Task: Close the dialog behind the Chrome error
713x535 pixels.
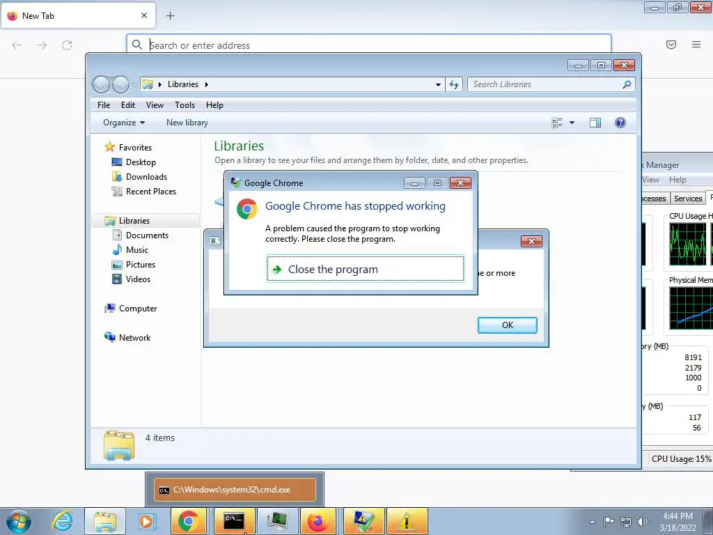Action: 531,241
